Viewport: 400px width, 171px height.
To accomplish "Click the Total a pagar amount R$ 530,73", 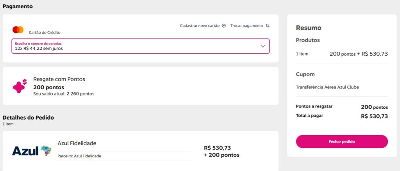I will 374,116.
